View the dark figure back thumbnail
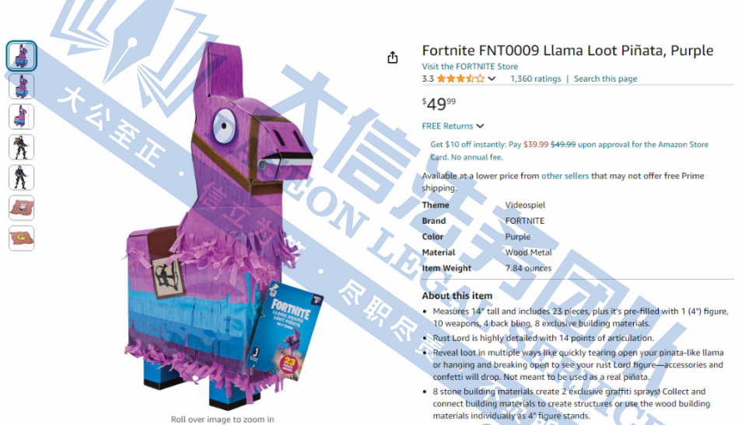This screenshot has height=425, width=742. tap(21, 177)
